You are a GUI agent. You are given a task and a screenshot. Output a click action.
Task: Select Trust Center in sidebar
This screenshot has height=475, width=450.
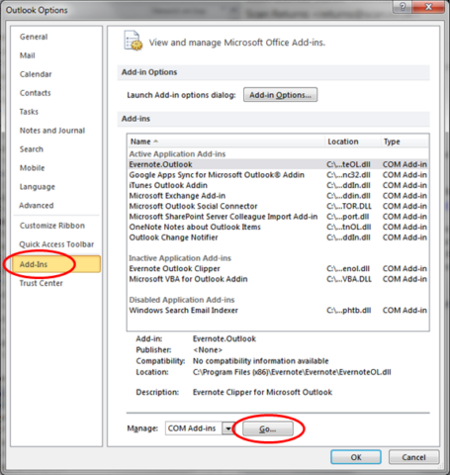(x=42, y=283)
